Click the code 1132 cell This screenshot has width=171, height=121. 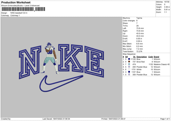pos(151,64)
